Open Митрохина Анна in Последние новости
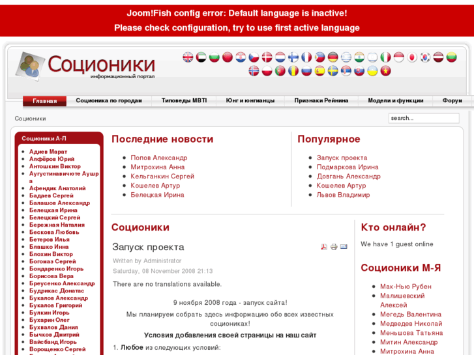474x355 pixels. pos(158,167)
